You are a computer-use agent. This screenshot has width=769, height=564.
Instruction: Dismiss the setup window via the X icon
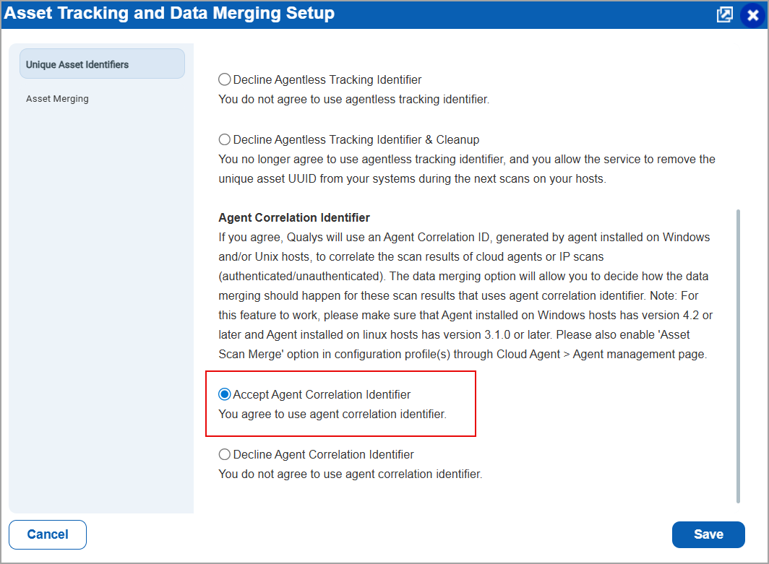pos(752,15)
